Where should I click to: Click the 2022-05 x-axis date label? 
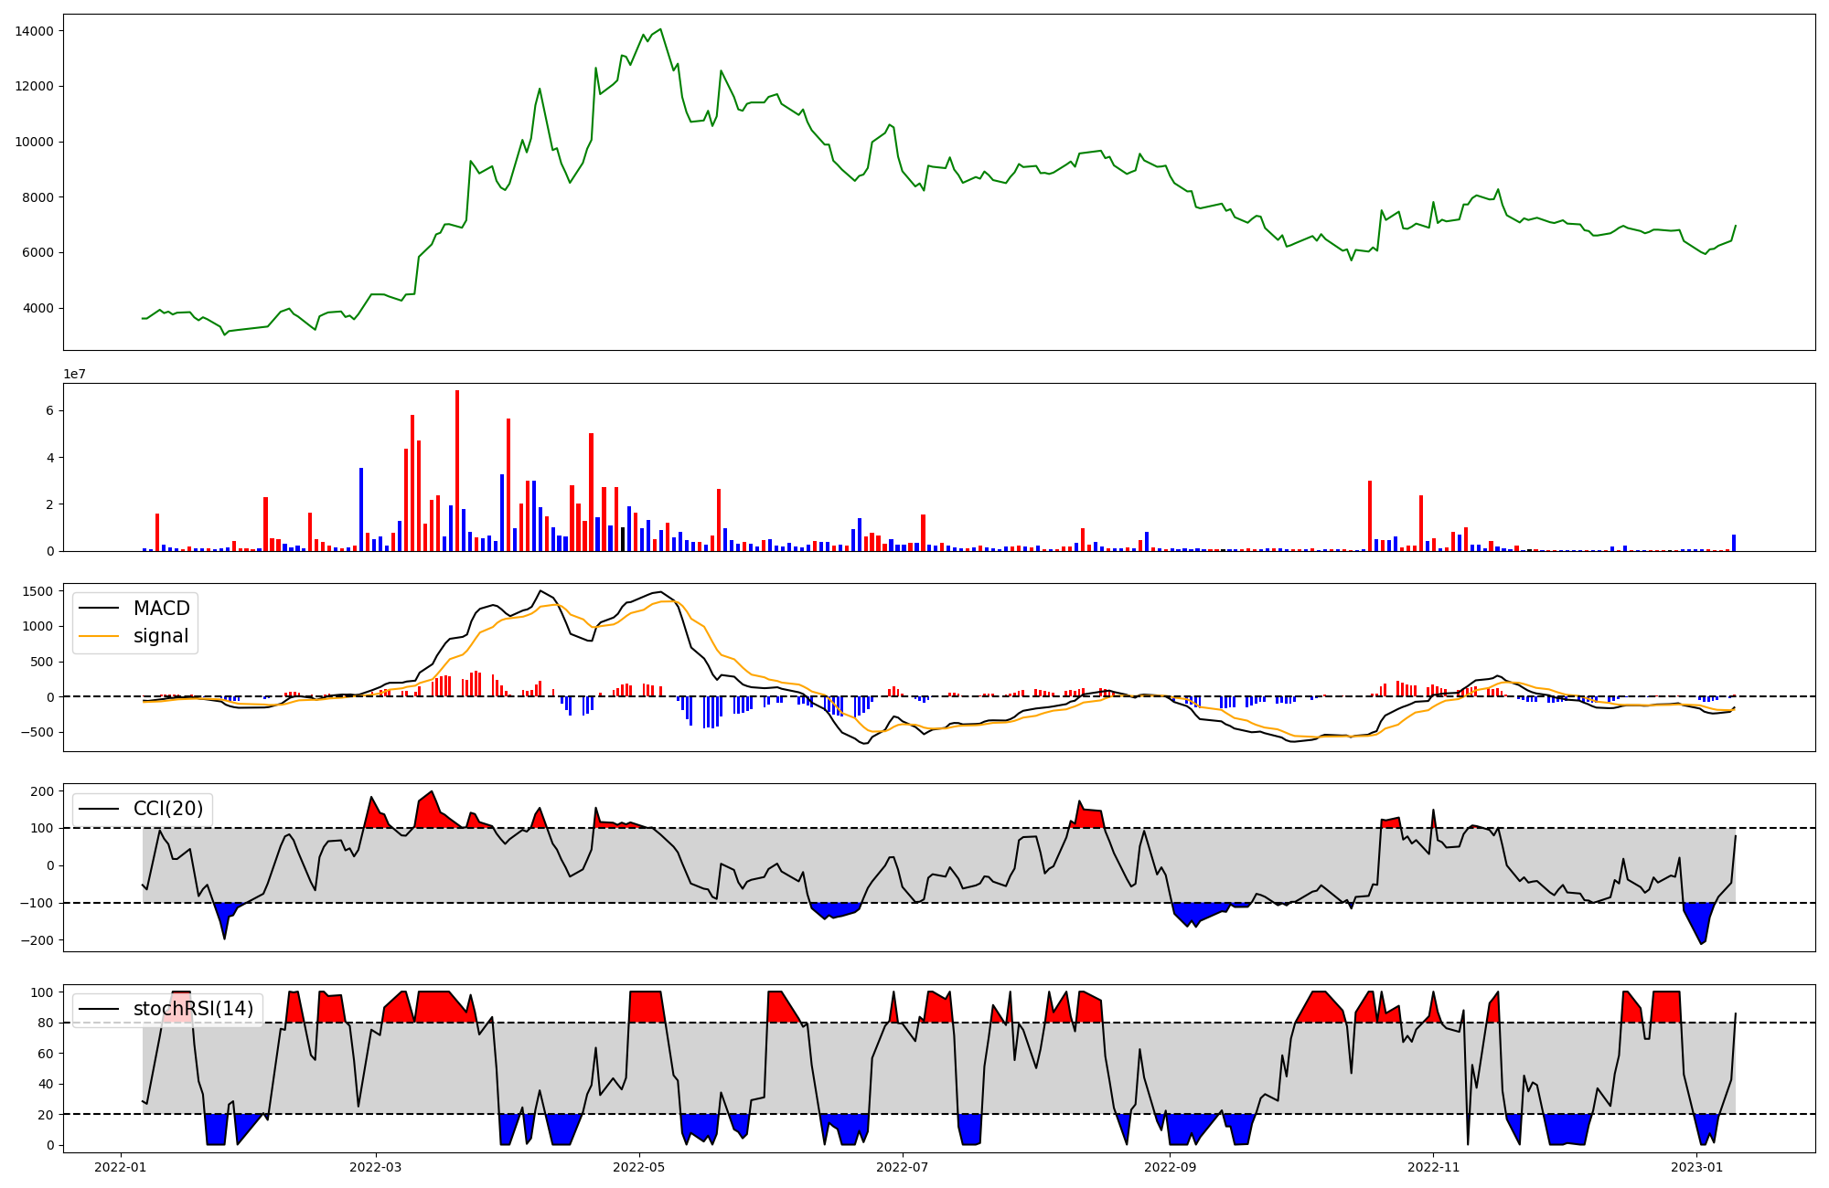[x=638, y=1167]
